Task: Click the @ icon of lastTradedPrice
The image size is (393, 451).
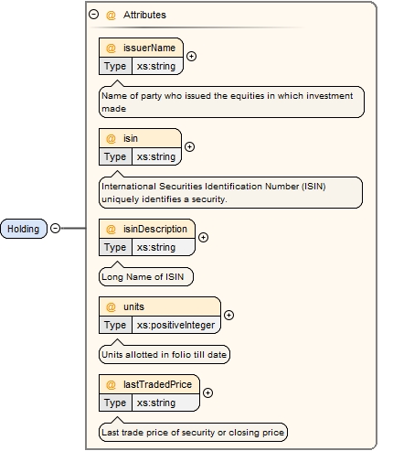Action: point(111,384)
